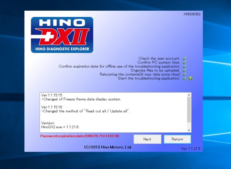Click the release notes scrollbar down arrow
Screen dimensions: 231x169
189,130
